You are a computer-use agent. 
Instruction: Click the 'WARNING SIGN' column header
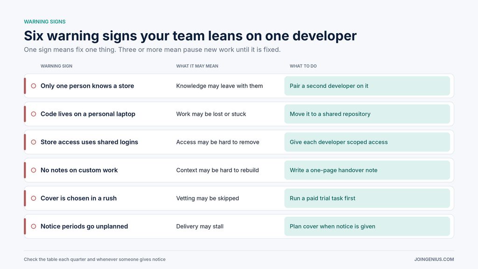pyautogui.click(x=56, y=66)
